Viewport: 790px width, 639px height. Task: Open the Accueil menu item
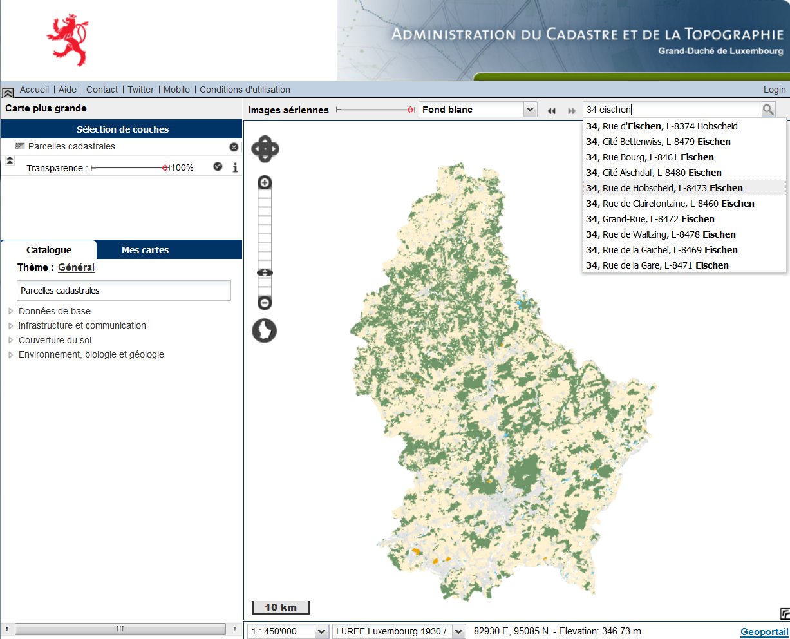(x=34, y=90)
